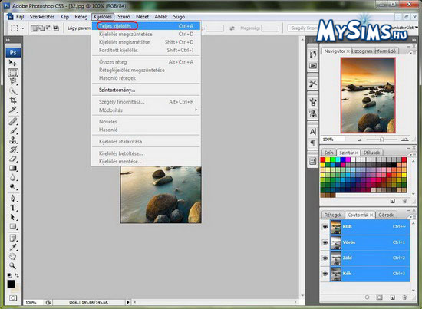The width and height of the screenshot is (422, 309).
Task: Delete current channel trash button
Action: pos(404,297)
